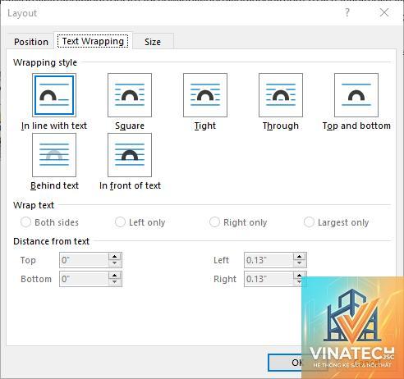404x379 pixels.
Task: Click the 'In line with text' label
Action: coord(54,126)
